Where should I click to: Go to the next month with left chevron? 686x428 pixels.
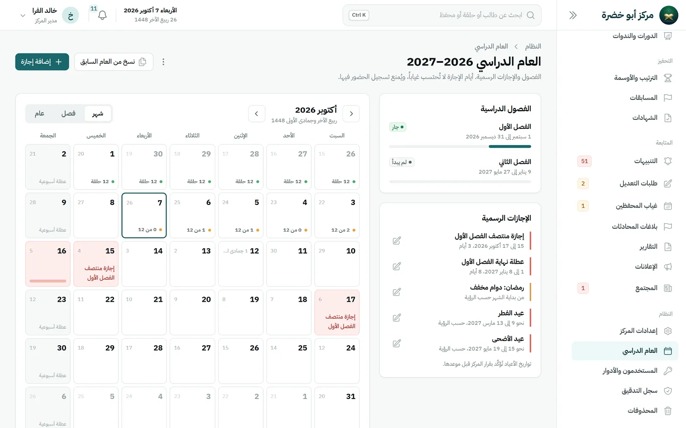[256, 114]
